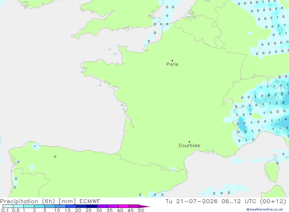
Task: Pick the legend swatch between 40 and 45
Action: pyautogui.click(x=123, y=206)
